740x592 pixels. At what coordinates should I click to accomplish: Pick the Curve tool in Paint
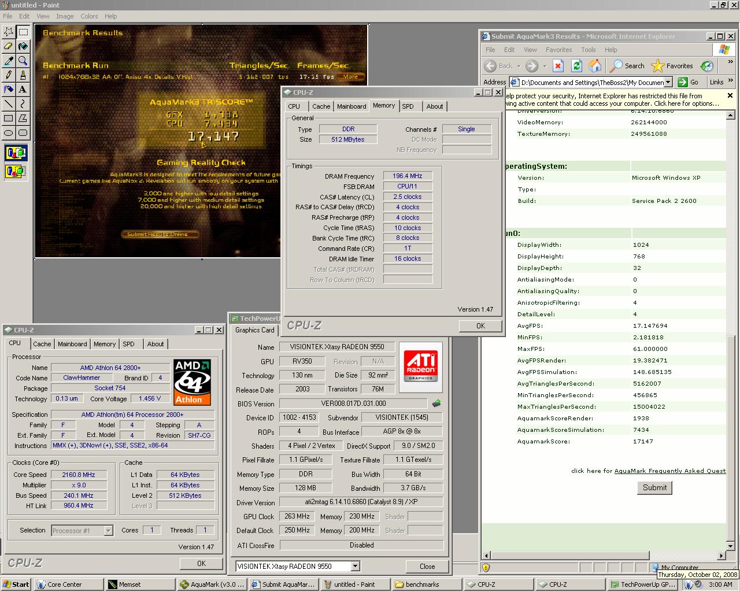tap(23, 104)
